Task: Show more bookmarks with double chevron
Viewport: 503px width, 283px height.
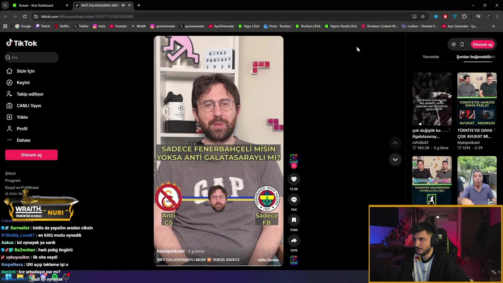Action: [x=494, y=26]
